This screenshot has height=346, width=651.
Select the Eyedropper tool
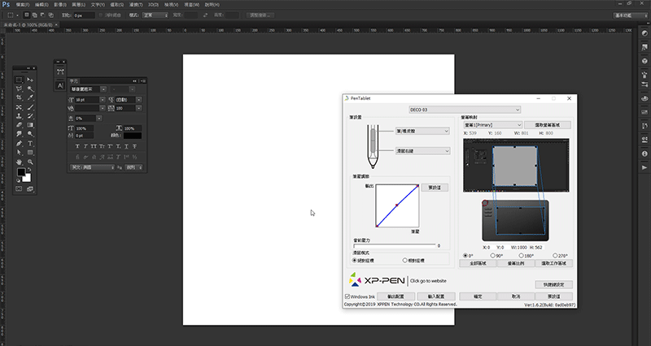tap(30, 97)
